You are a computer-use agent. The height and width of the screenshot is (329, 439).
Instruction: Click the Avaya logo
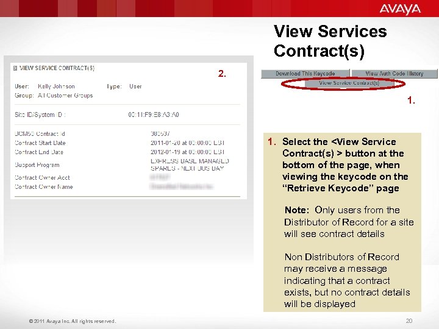pyautogui.click(x=400, y=9)
